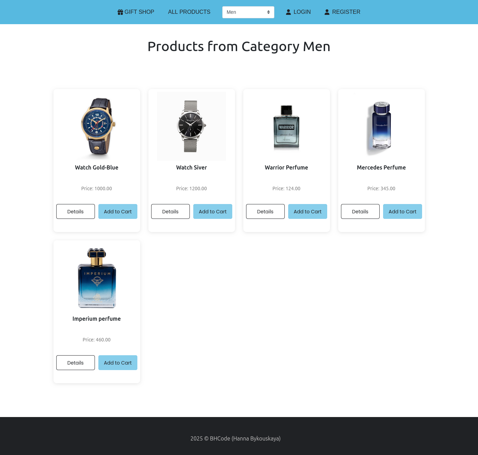This screenshot has height=455, width=478.
Task: View Details for Warrior Perfume
Action: point(265,211)
